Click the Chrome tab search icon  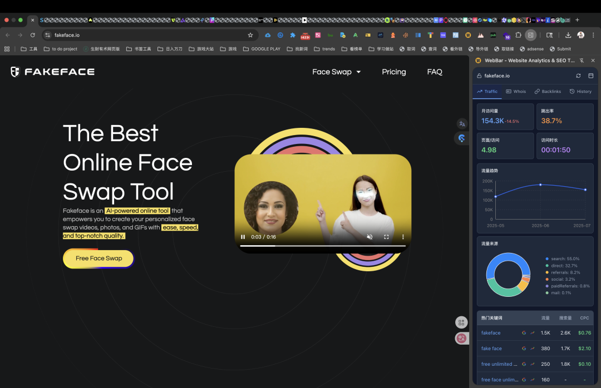coord(549,35)
